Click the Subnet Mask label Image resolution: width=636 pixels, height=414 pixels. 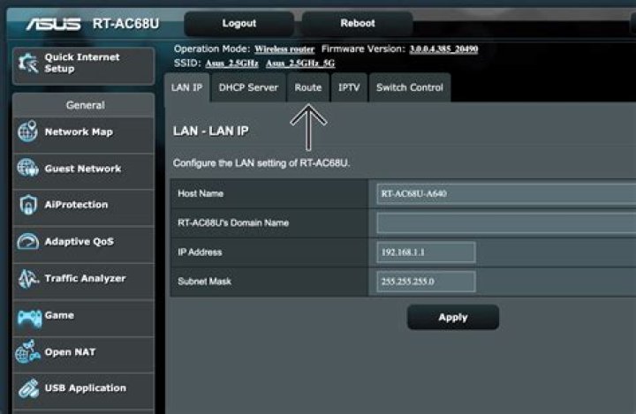point(204,282)
